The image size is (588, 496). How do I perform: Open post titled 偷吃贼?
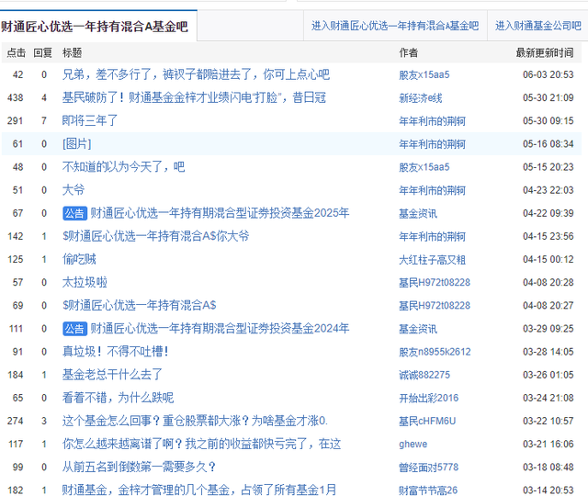pyautogui.click(x=79, y=259)
